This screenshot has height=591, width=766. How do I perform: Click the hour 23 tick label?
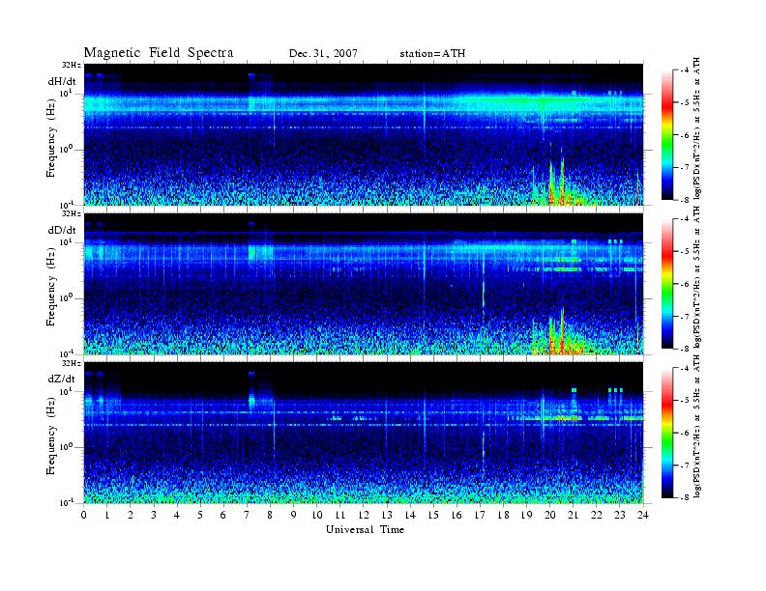pos(620,515)
